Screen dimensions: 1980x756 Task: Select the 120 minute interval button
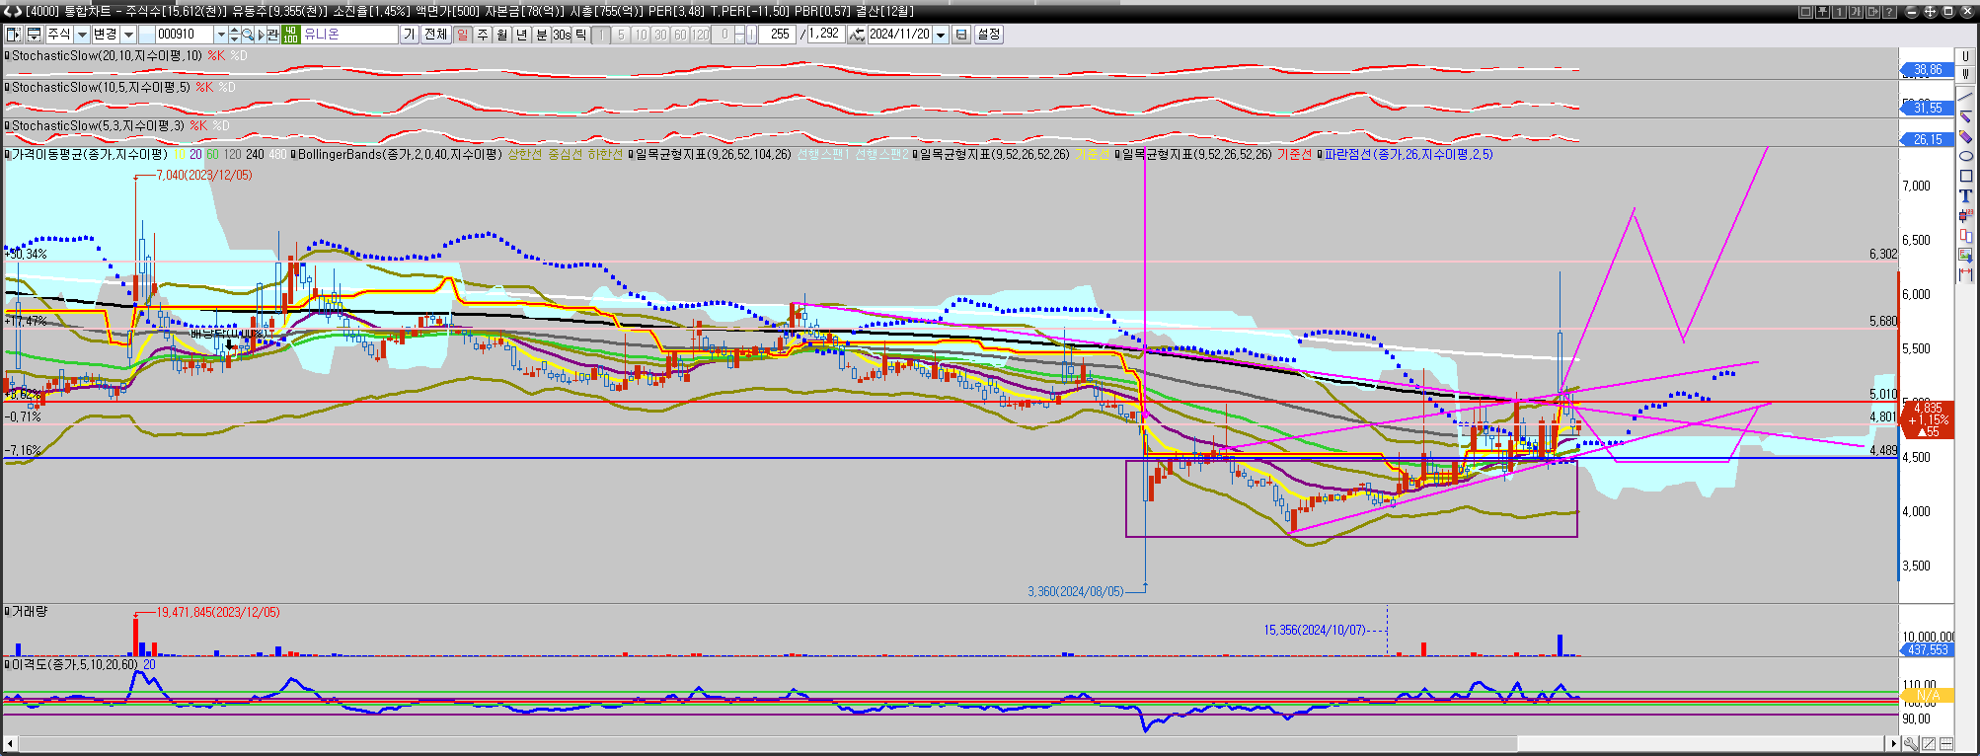[x=700, y=35]
